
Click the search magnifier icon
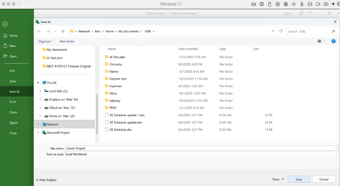pyautogui.click(x=333, y=32)
